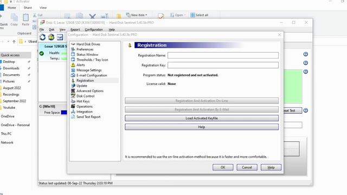Click the Hard Disk Drives icon
Screen dimensions: 347x195
tap(73, 44)
